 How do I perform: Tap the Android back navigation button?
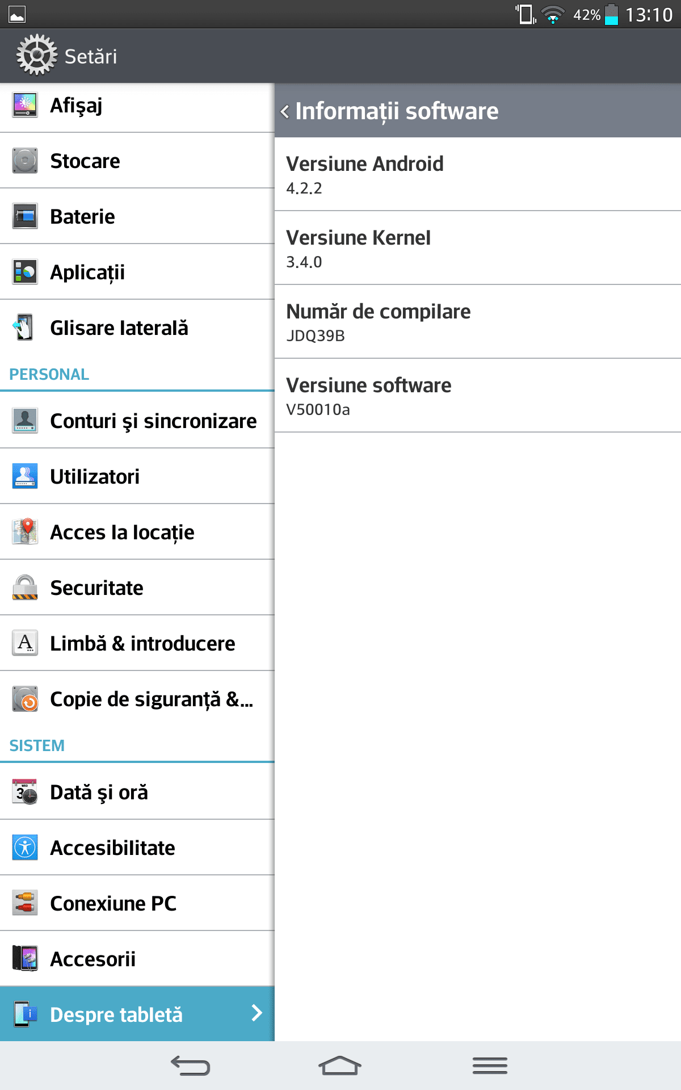[x=191, y=1066]
